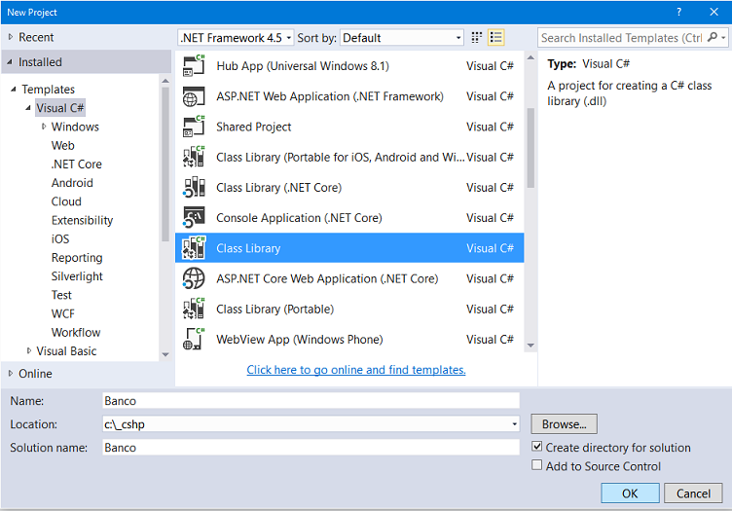Click the category tree scrollbar up arrow

point(165,81)
